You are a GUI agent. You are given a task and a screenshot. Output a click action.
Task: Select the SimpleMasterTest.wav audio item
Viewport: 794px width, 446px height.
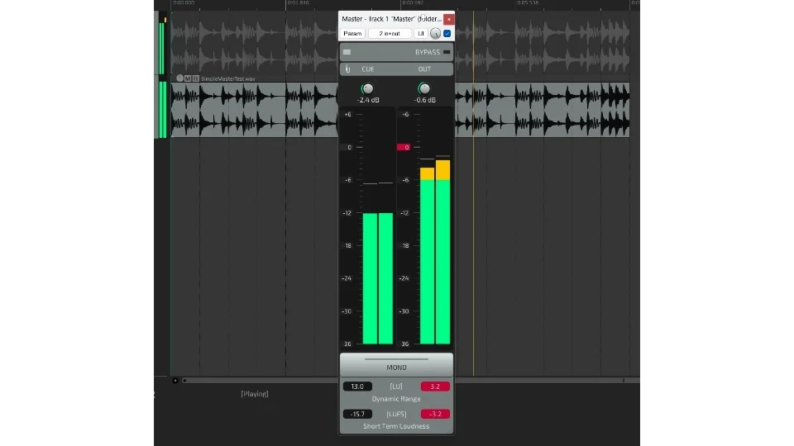tap(254, 110)
